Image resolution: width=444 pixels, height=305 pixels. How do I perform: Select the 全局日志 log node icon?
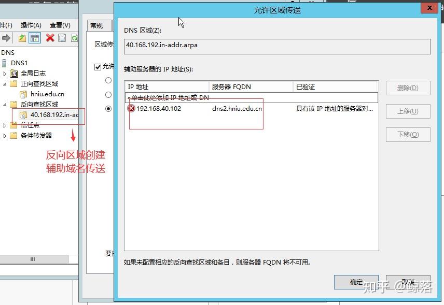tap(13, 74)
